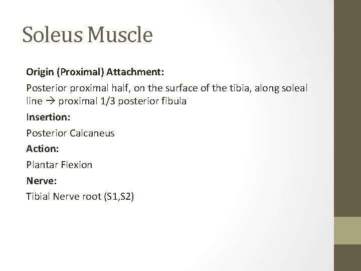
Task: Click the Insertion heading
Action: click(x=48, y=117)
